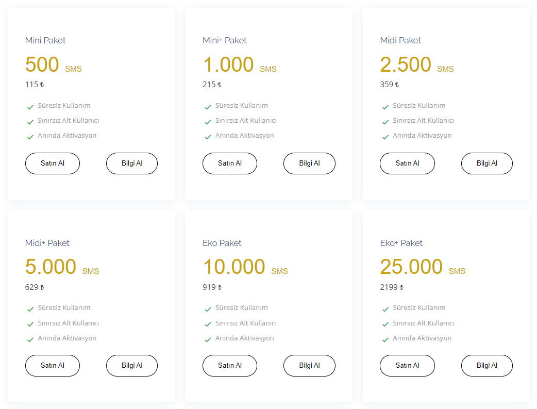Viewport: 537px width, 409px height.
Task: Purchase the Eko+ Paket 25.000 SMS
Action: click(407, 366)
